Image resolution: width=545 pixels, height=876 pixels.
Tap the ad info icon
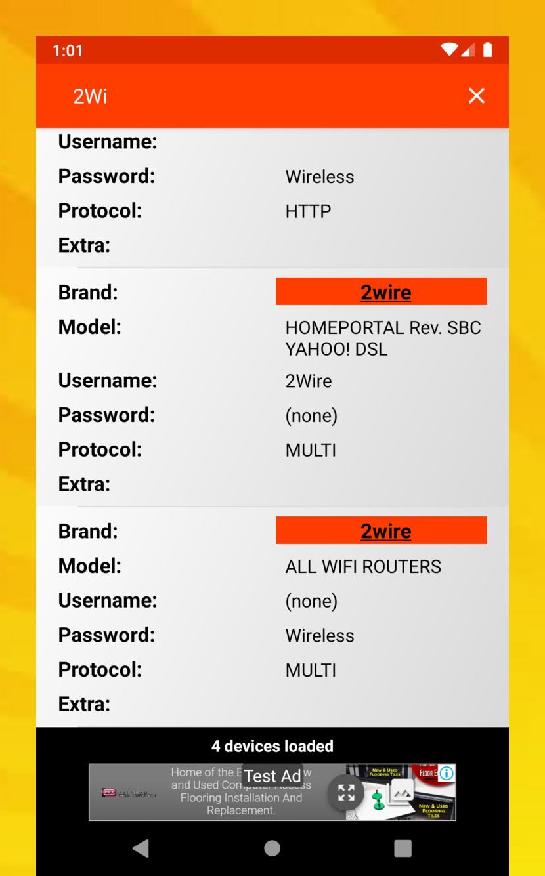pyautogui.click(x=447, y=774)
